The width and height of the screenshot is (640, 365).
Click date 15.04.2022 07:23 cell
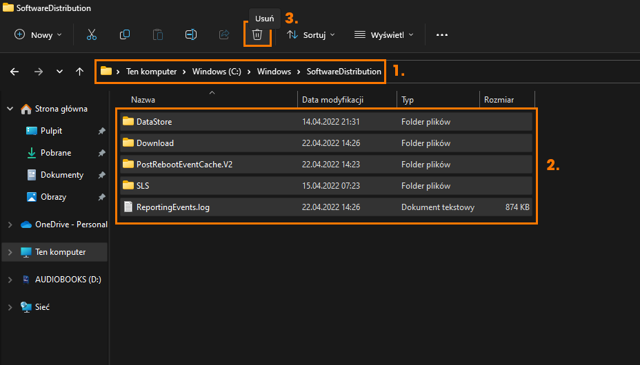[x=330, y=185]
